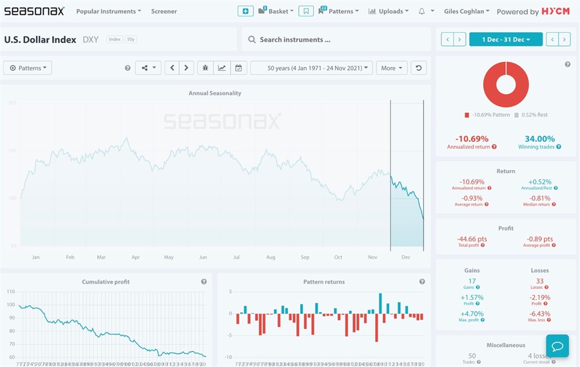Open the share options dropdown
The width and height of the screenshot is (580, 367).
click(148, 68)
